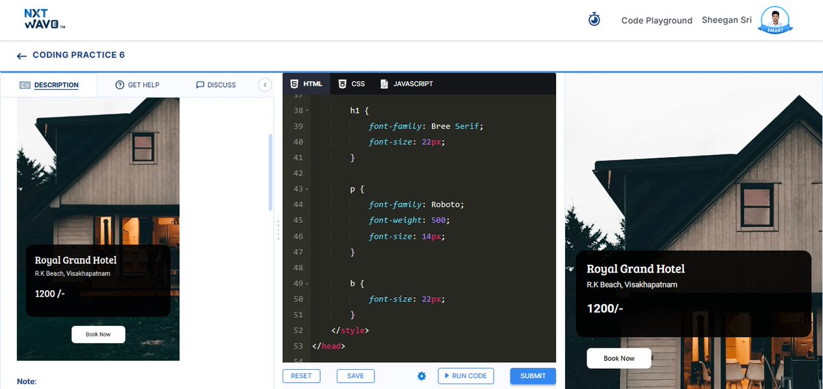Open Code Playground link
823x389 pixels.
[x=656, y=21]
